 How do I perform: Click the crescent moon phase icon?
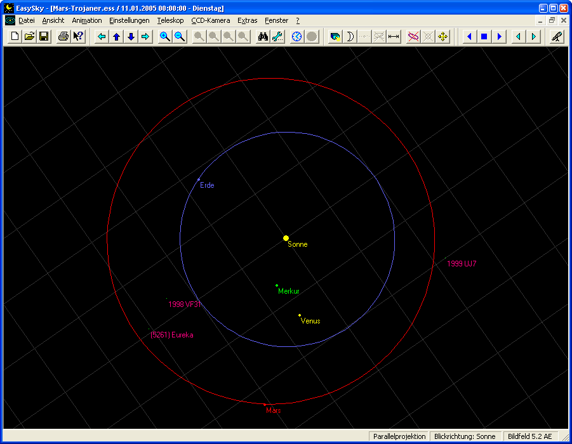point(350,37)
